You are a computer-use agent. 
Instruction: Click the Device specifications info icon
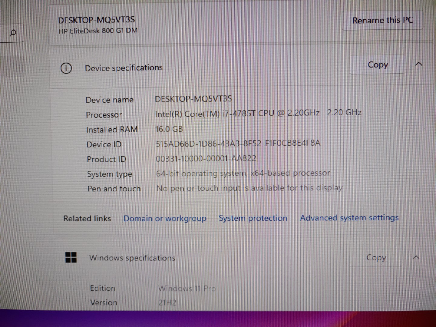tap(66, 68)
